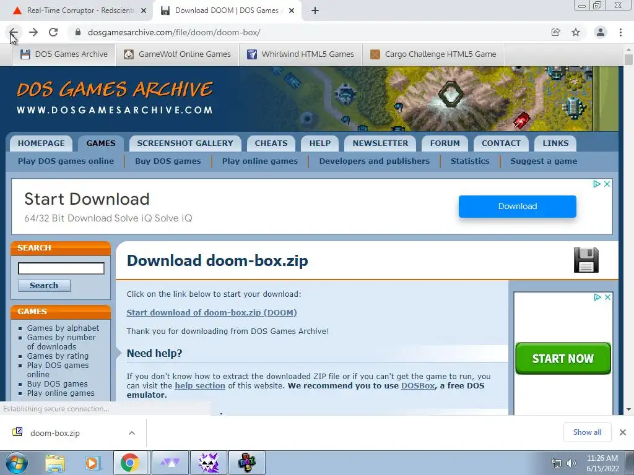Open Windows Media Player taskbar icon

point(92,463)
